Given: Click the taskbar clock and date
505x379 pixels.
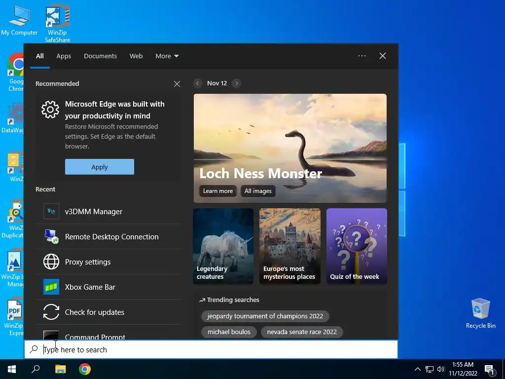Looking at the screenshot, I should point(463,369).
